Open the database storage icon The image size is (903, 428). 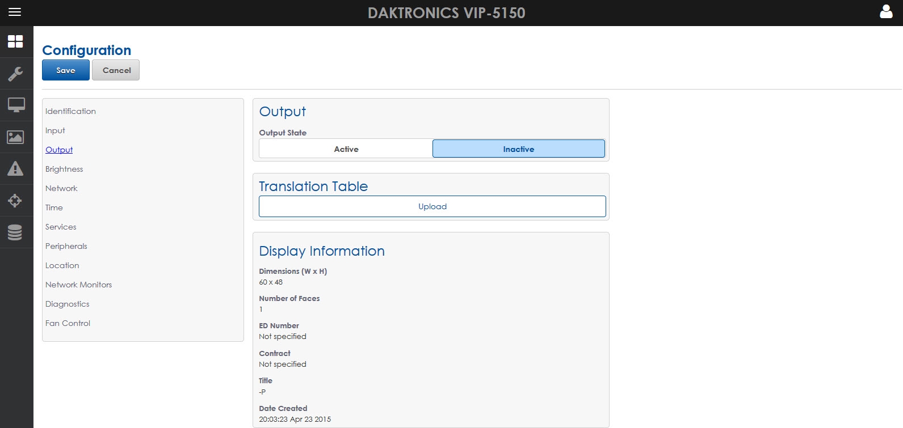pos(15,232)
